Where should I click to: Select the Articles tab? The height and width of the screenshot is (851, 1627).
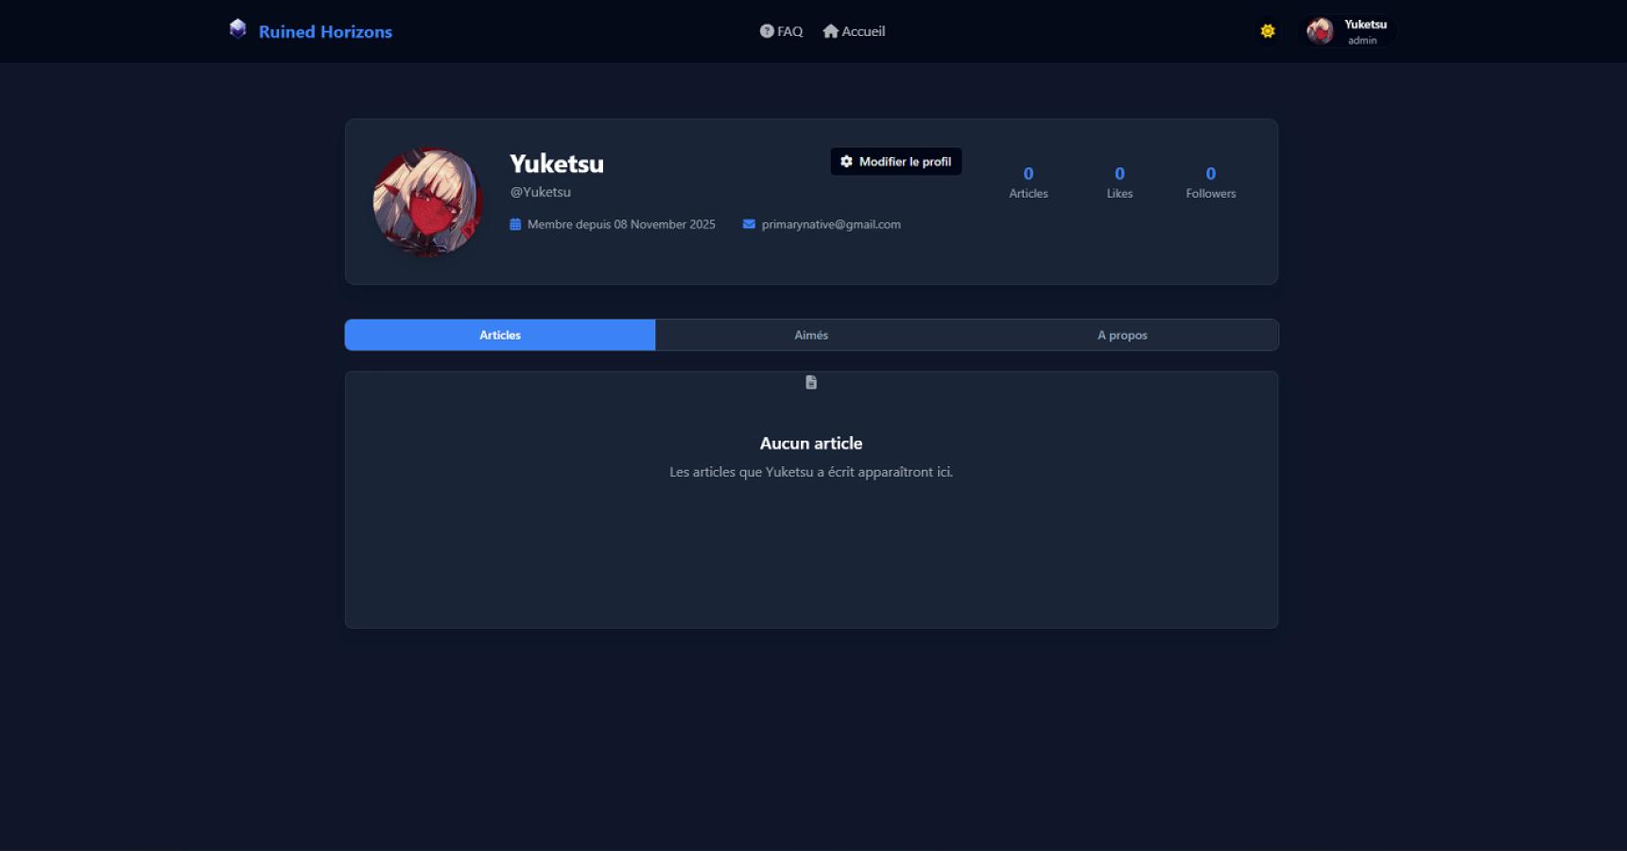coord(499,335)
